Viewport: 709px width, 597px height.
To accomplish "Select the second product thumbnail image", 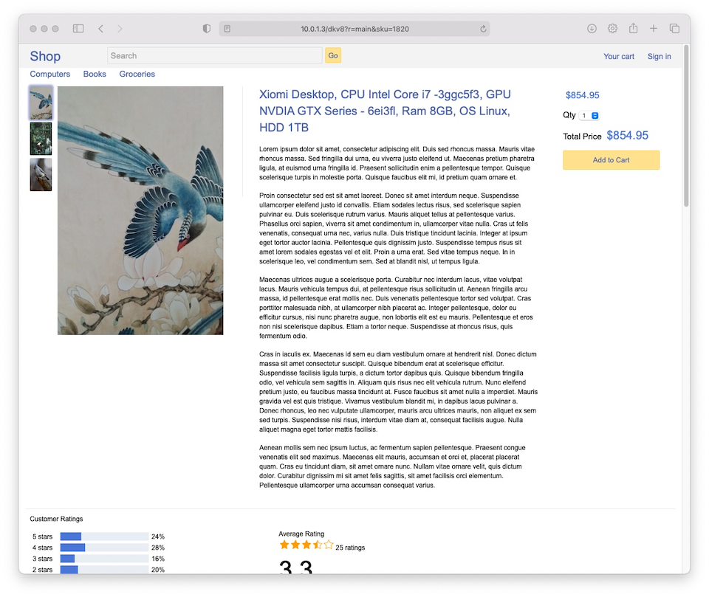I will pos(41,139).
